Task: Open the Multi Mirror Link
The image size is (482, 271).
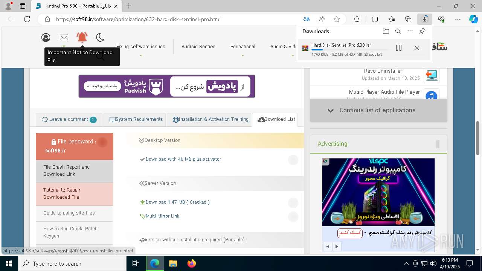Action: pos(162,216)
